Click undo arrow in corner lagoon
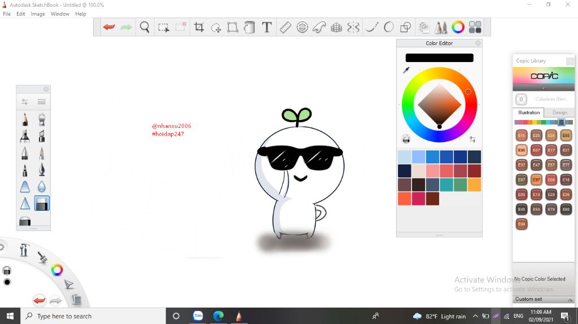578x324 pixels. 40,300
